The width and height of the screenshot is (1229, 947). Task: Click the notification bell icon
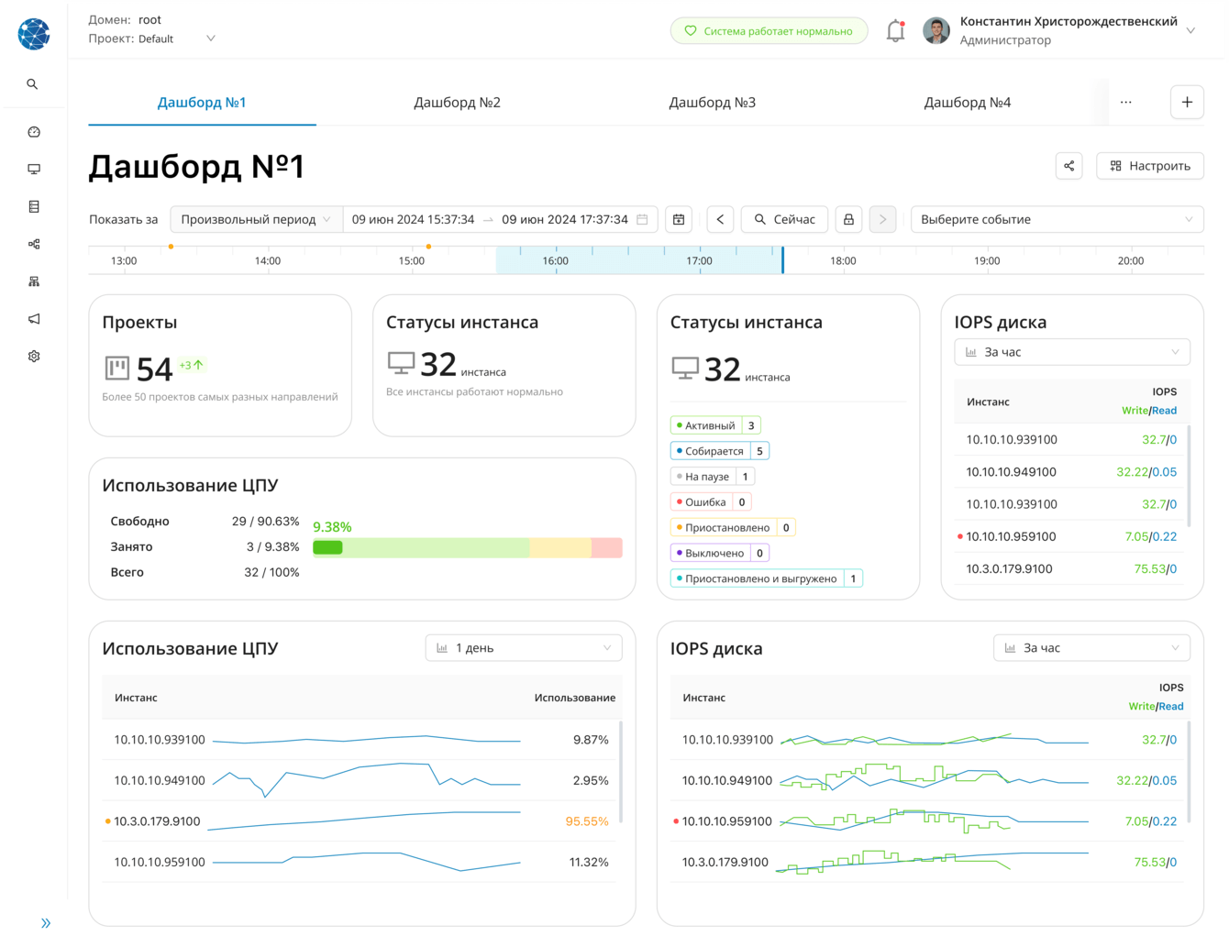895,31
